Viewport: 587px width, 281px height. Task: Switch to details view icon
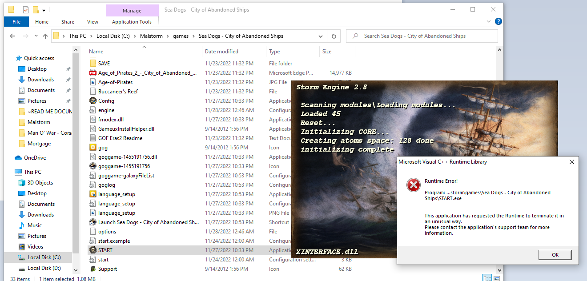pos(487,279)
